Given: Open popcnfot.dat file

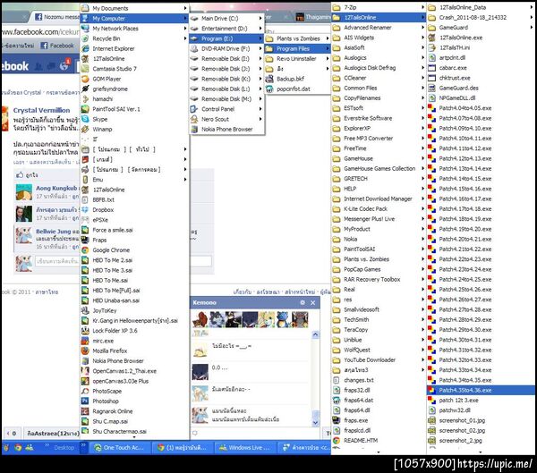Looking at the screenshot, I should coord(294,89).
